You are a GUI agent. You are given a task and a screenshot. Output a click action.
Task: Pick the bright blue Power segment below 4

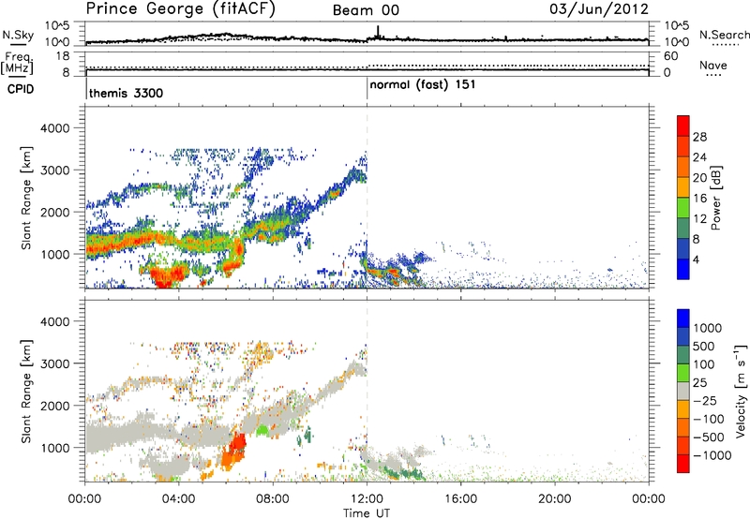point(683,269)
